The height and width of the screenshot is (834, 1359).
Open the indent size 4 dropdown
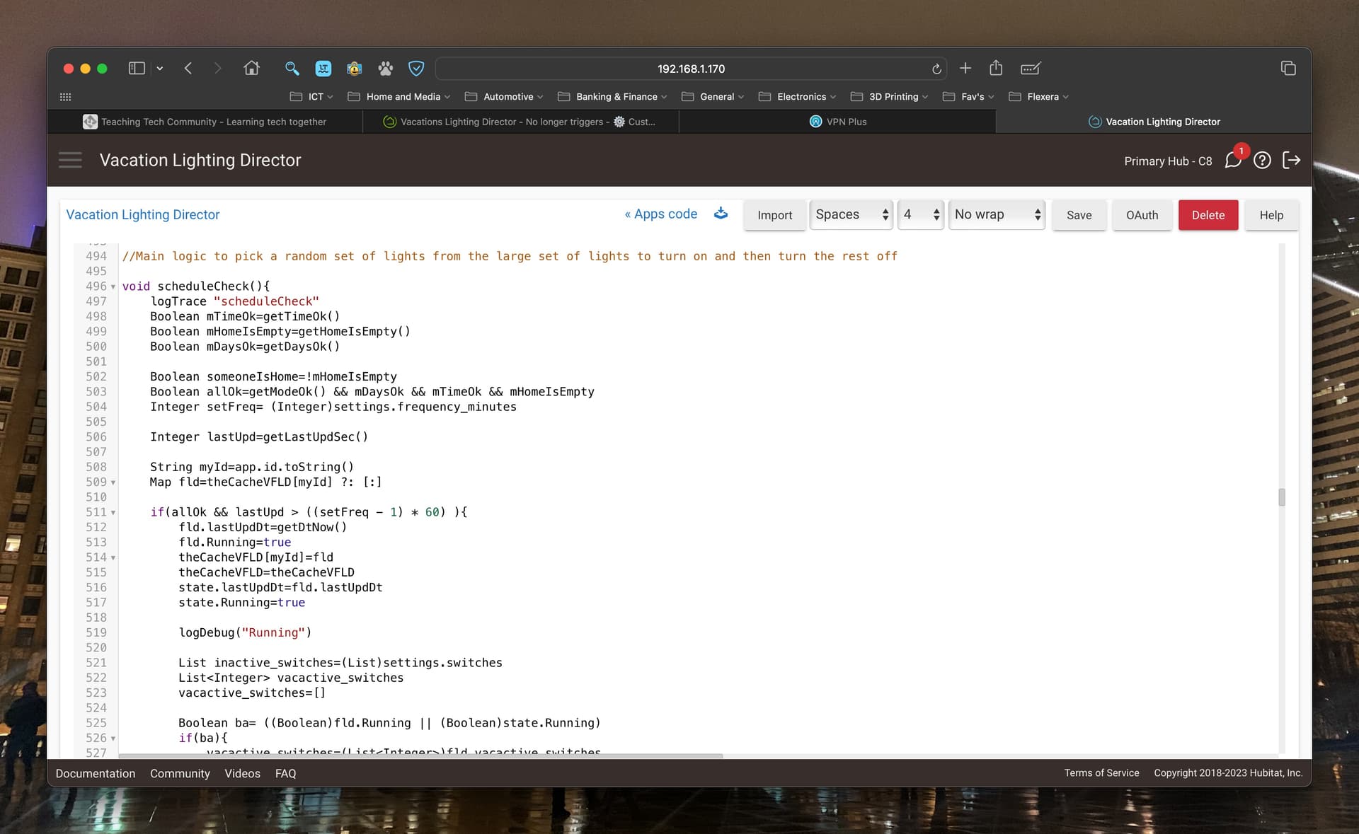coord(921,214)
